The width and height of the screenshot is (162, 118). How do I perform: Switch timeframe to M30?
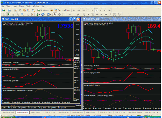87,10
